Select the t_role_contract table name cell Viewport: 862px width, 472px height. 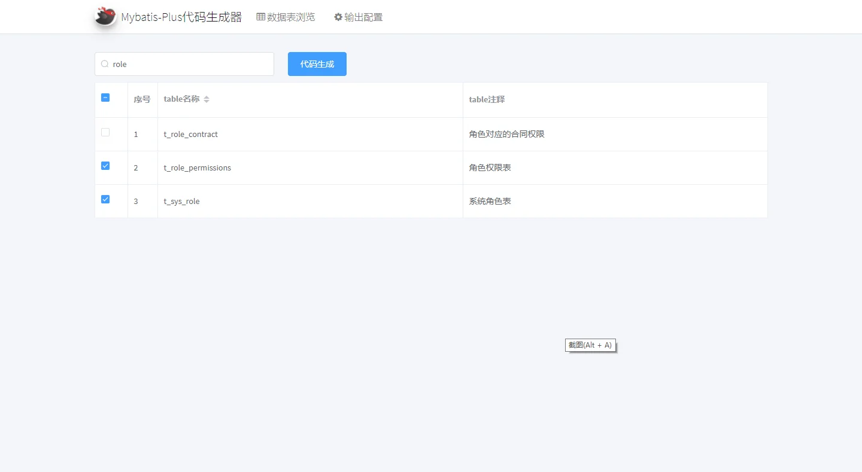pyautogui.click(x=190, y=134)
